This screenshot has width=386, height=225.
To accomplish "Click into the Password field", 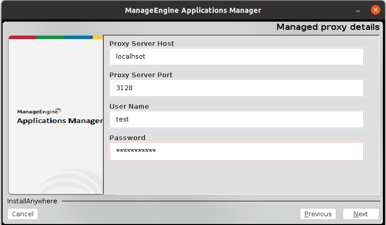I will coord(236,151).
